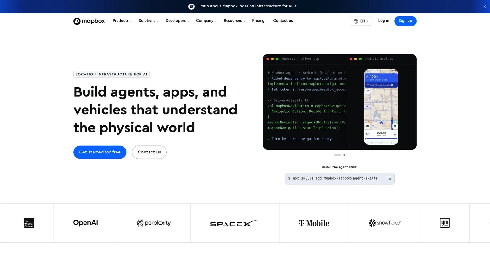Screen dimensions: 490x275
Task: Select Contact us in the top navigation
Action: point(283,21)
